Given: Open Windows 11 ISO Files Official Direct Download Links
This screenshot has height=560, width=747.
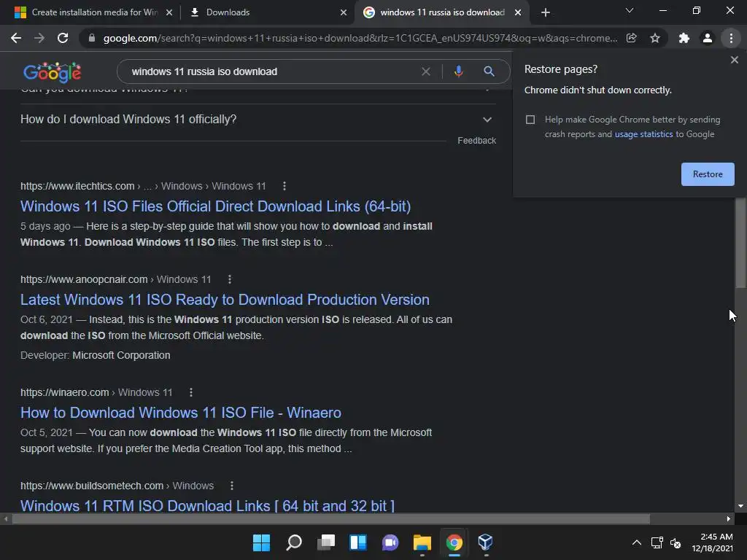Looking at the screenshot, I should click(x=215, y=206).
